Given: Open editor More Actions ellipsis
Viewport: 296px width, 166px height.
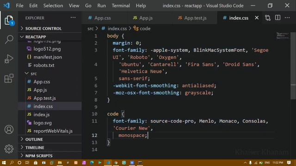Looking at the screenshot, I should click(287, 18).
